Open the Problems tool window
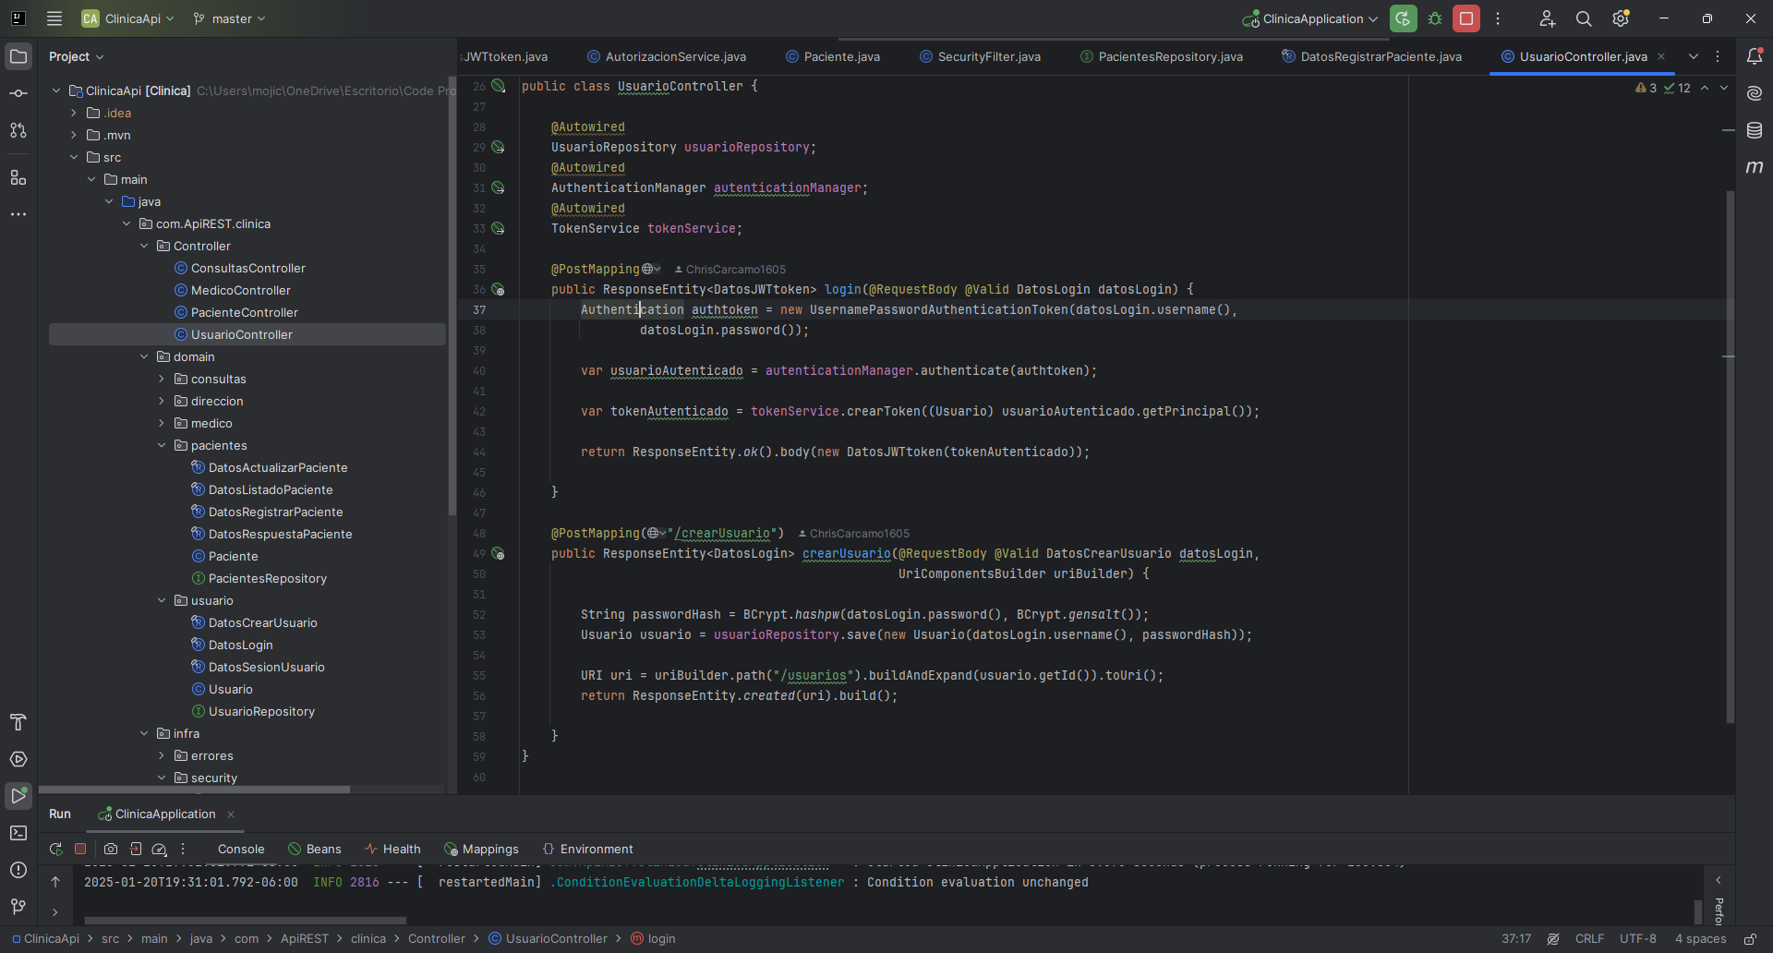 18,870
